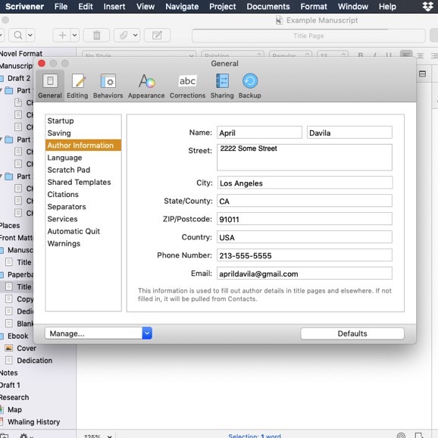This screenshot has width=438, height=438.
Task: Click the ZIP/Postcode field
Action: pos(305,219)
